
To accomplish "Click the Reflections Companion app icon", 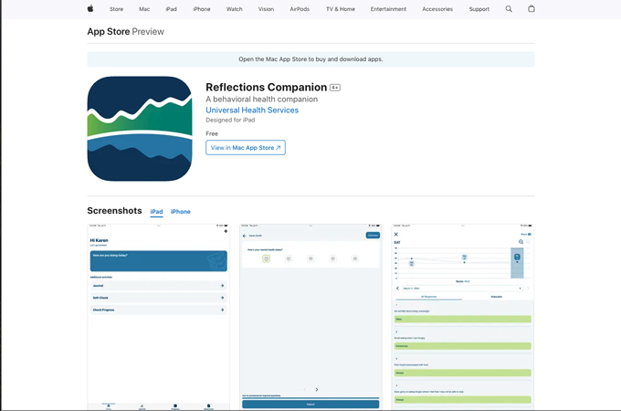I will [x=140, y=129].
